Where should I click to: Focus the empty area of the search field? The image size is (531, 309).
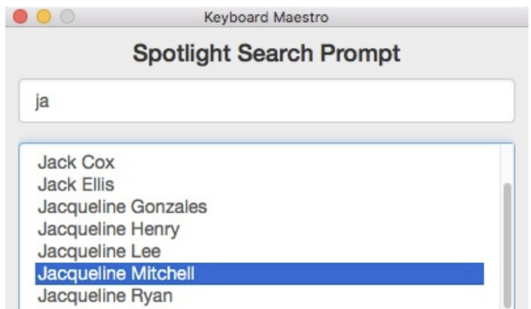click(281, 101)
